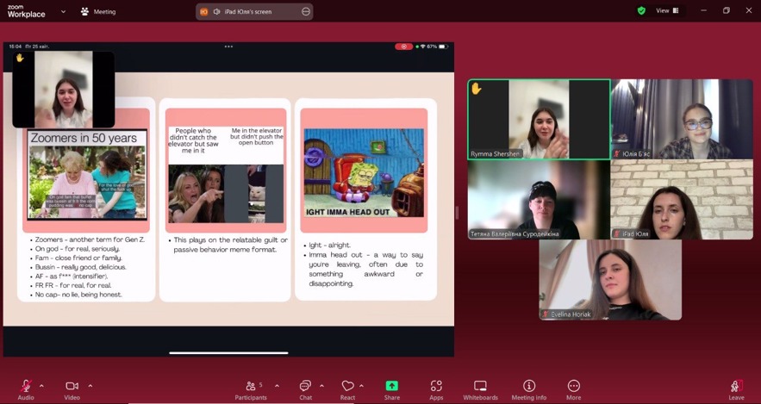Viewport: 761px width, 404px height.
Task: Click muted mic icon on iPad Юля tile
Action: pos(617,233)
